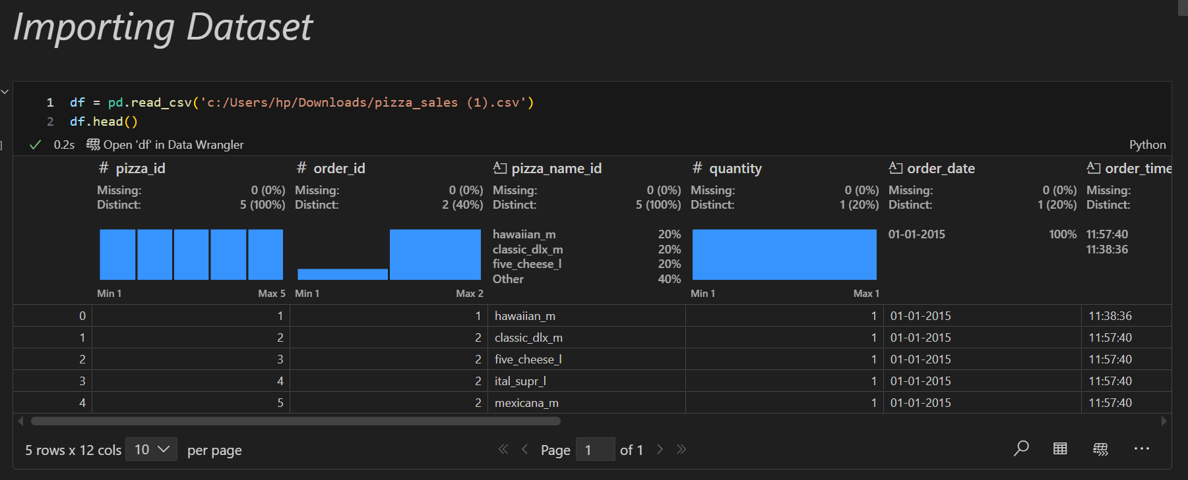Click the numeric type icon of pizza_id
This screenshot has width=1188, height=480.
(x=104, y=168)
